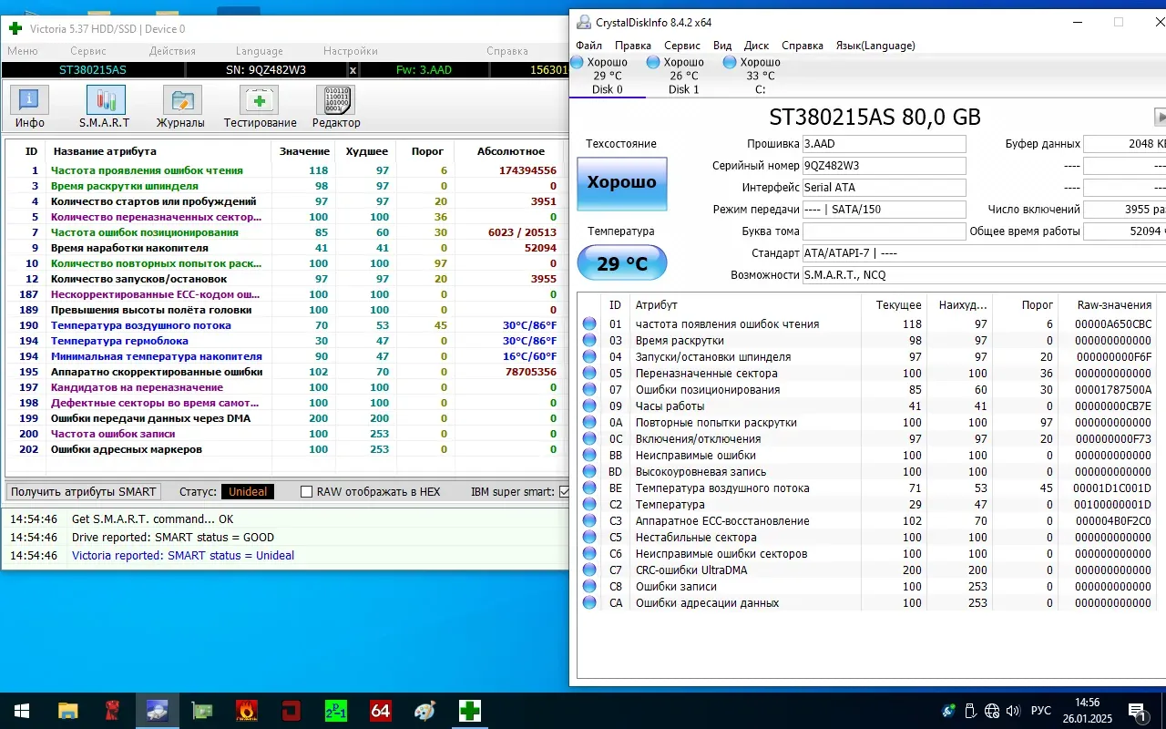Open the notification center icon
Image resolution: width=1166 pixels, height=729 pixels.
[x=1136, y=711]
